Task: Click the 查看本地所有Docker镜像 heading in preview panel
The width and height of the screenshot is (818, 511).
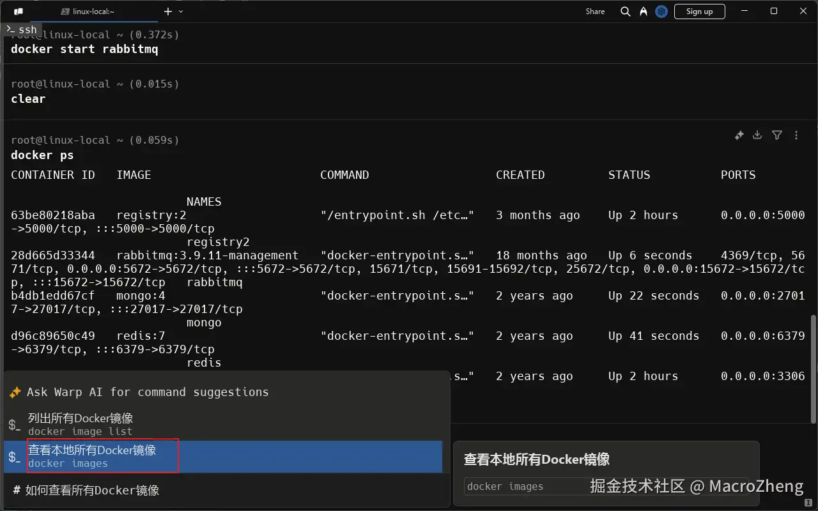Action: (x=537, y=459)
